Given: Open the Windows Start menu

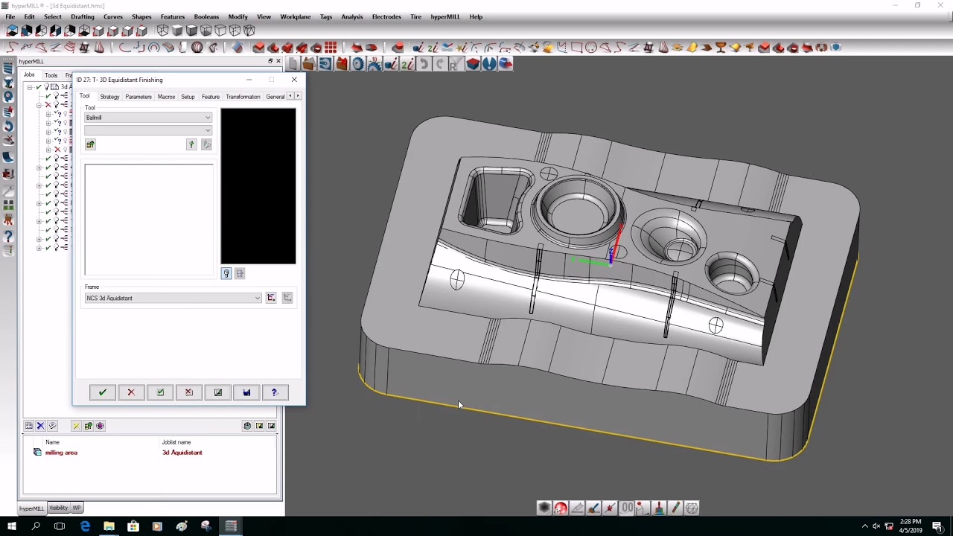Looking at the screenshot, I should [12, 526].
